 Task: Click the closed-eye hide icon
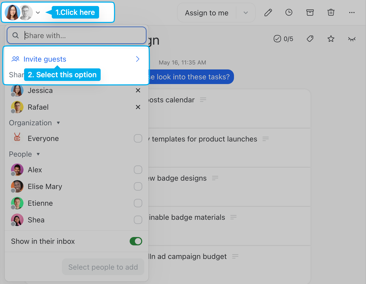click(352, 39)
